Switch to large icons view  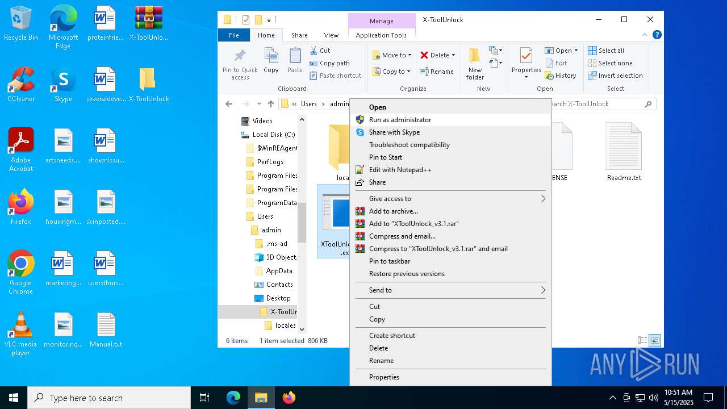point(655,341)
